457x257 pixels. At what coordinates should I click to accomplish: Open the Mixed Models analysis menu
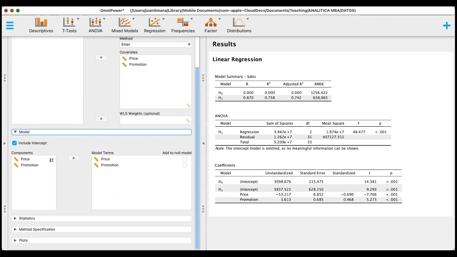[x=125, y=25]
